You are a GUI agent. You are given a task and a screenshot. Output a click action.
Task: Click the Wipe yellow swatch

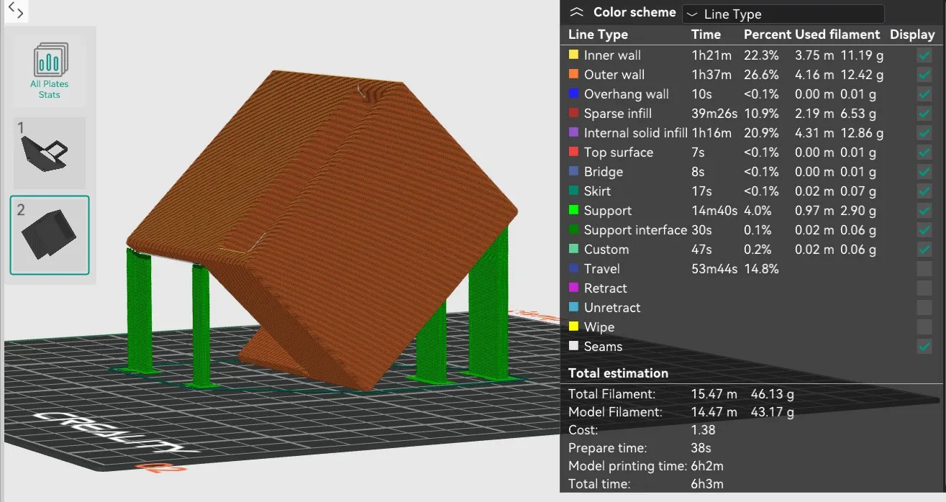click(573, 327)
